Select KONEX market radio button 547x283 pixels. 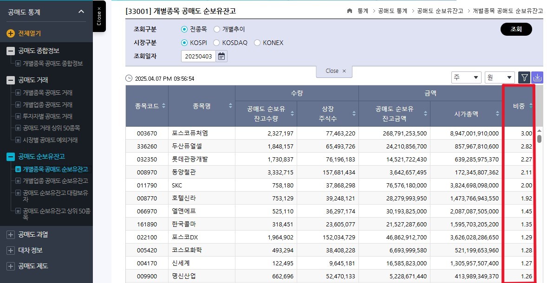point(257,43)
